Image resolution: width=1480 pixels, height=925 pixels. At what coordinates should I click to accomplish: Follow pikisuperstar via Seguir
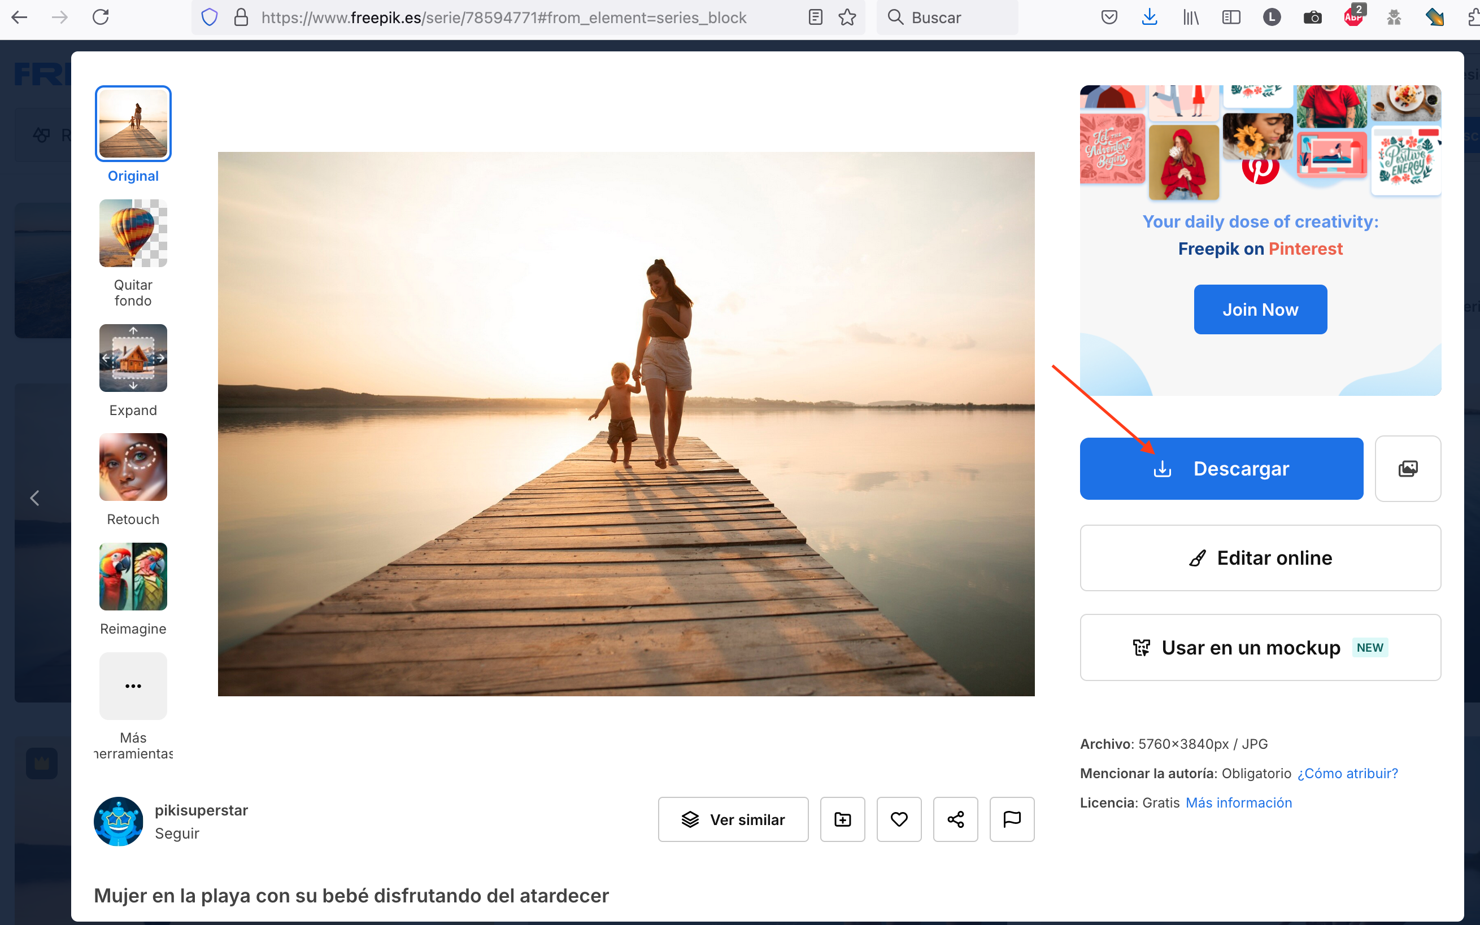pos(177,834)
